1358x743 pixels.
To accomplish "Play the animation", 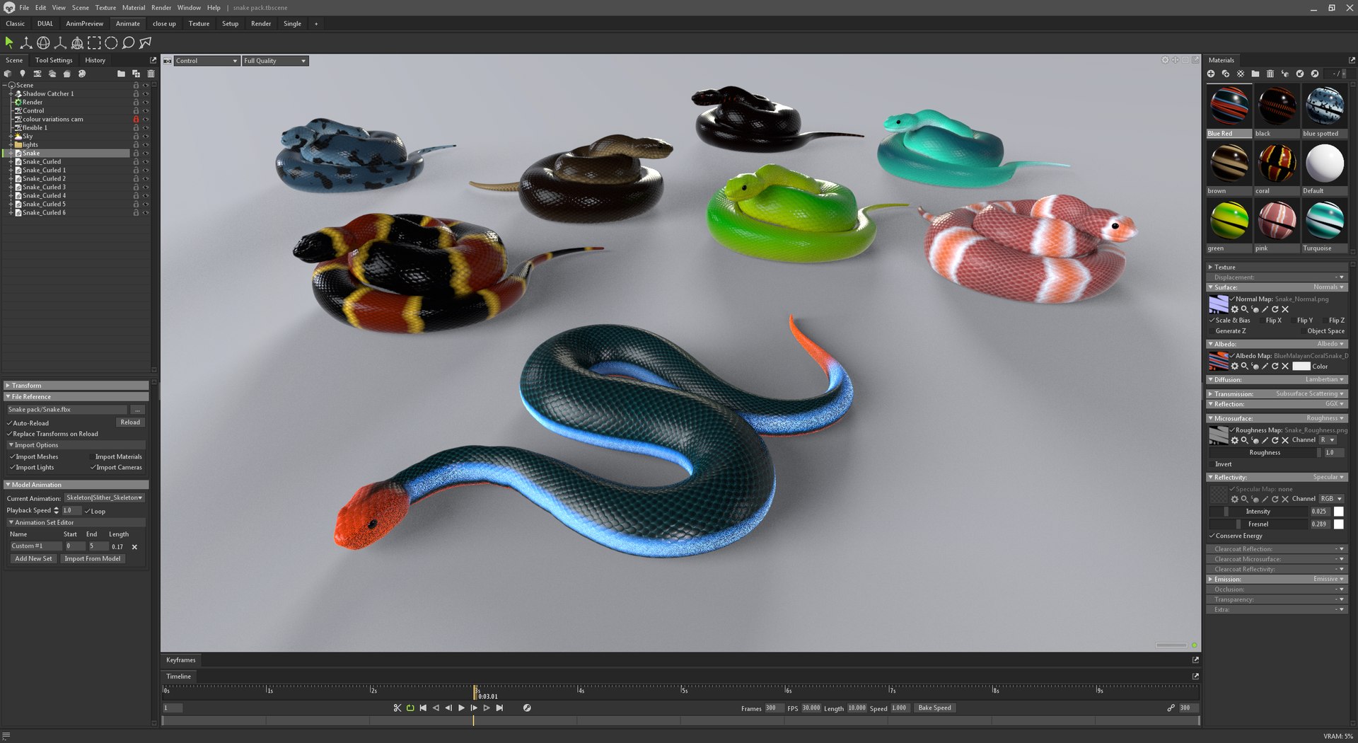I will [461, 708].
